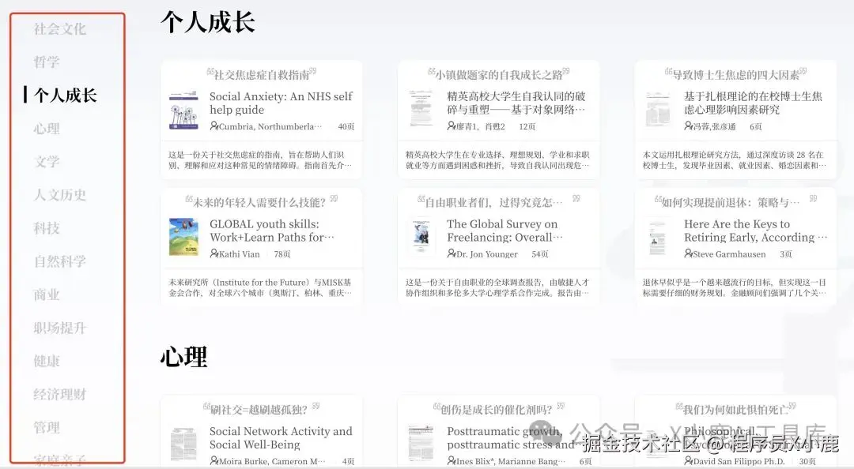The width and height of the screenshot is (854, 469).
Task: Select the 哲学 category in the sidebar
Action: click(47, 62)
